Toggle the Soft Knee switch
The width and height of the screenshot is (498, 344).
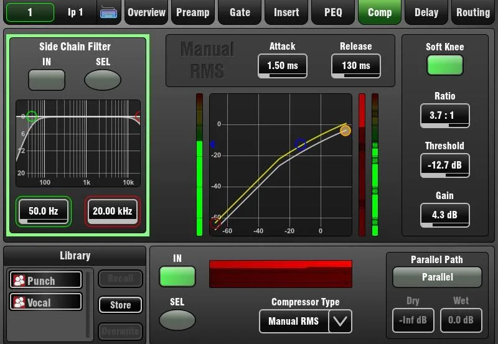(x=444, y=65)
